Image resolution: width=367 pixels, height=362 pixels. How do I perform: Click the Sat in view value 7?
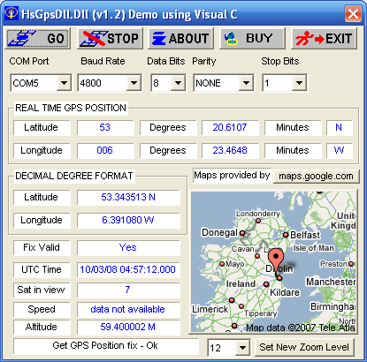click(128, 290)
